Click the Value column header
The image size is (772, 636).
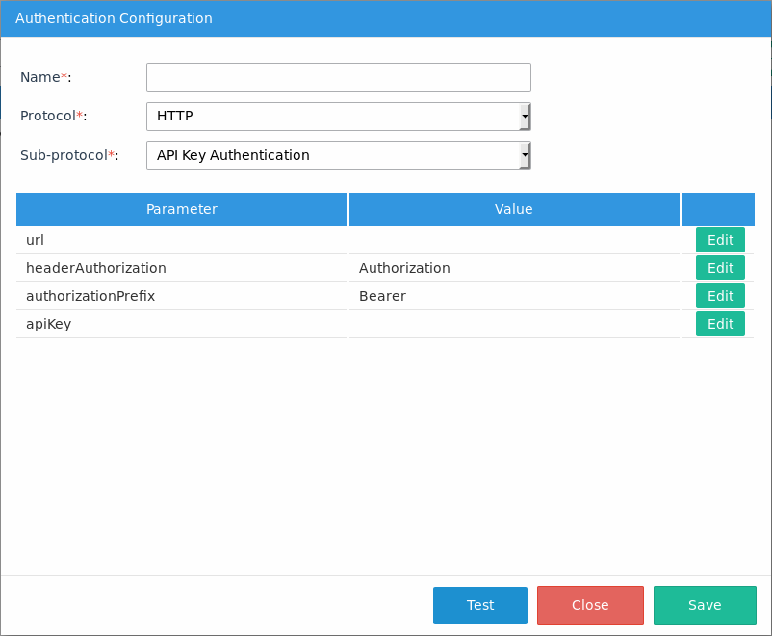514,209
